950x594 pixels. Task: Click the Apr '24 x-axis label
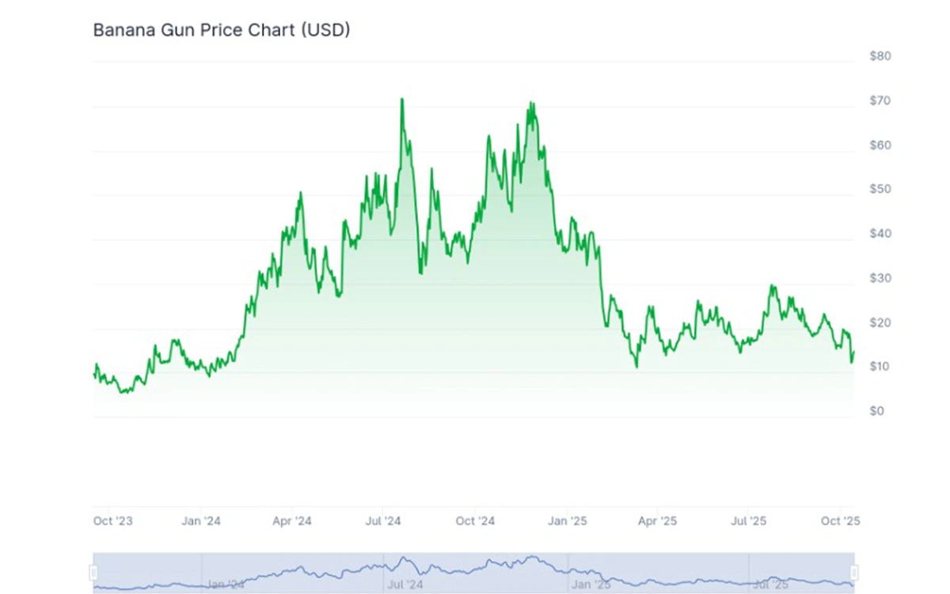click(x=292, y=521)
